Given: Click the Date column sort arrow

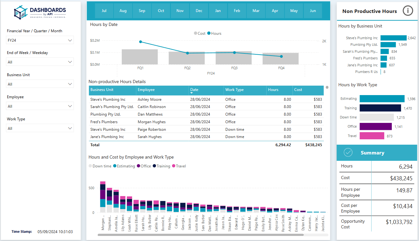Looking at the screenshot, I should coord(192,93).
